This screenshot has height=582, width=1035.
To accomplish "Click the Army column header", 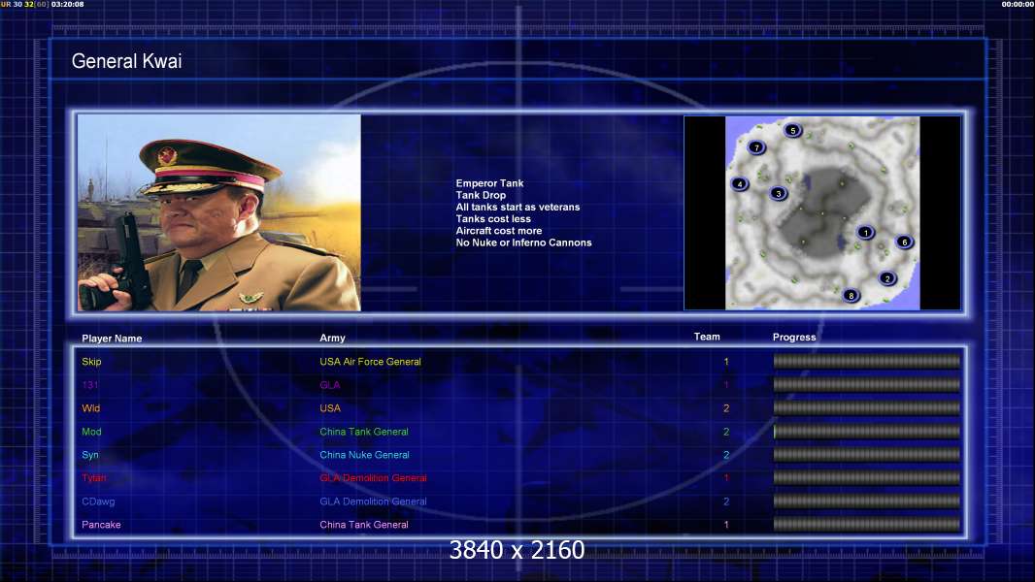I will tap(332, 338).
